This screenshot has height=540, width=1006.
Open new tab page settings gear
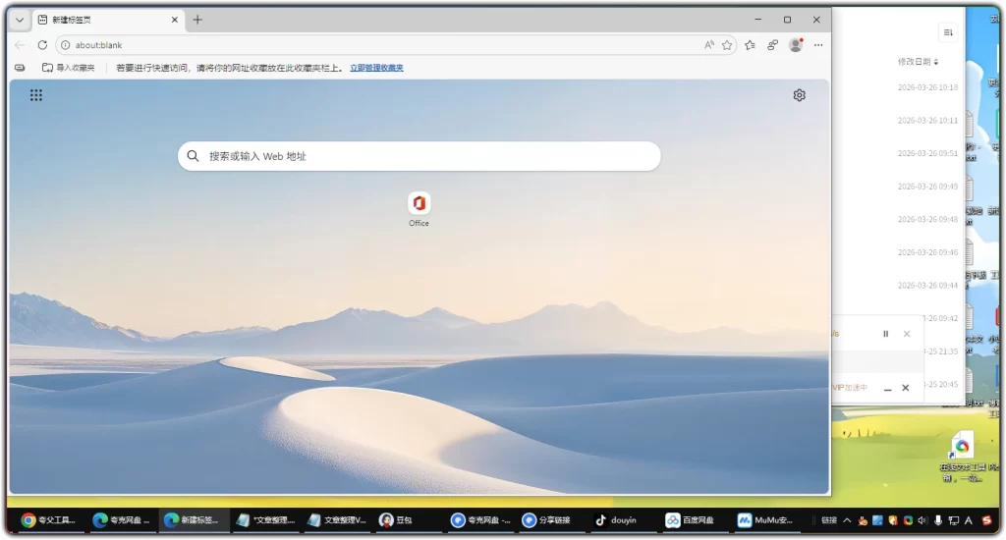pos(799,95)
